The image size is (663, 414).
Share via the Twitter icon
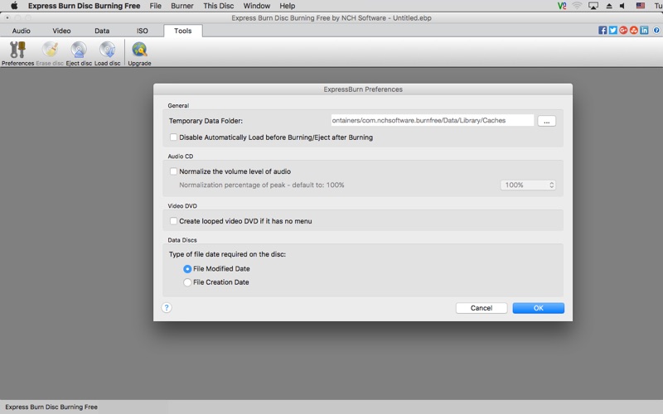tap(612, 30)
